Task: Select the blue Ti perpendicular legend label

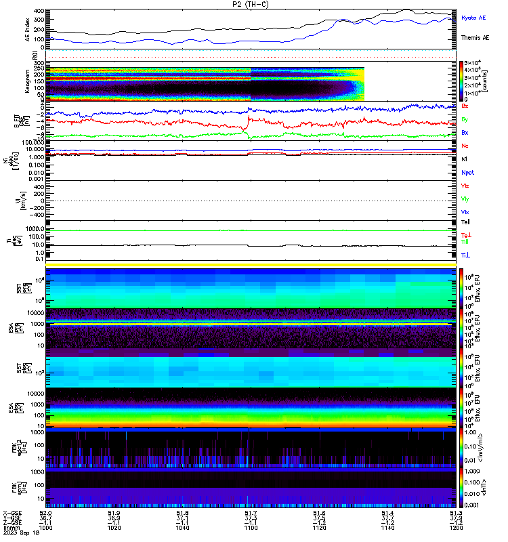Action: click(465, 255)
